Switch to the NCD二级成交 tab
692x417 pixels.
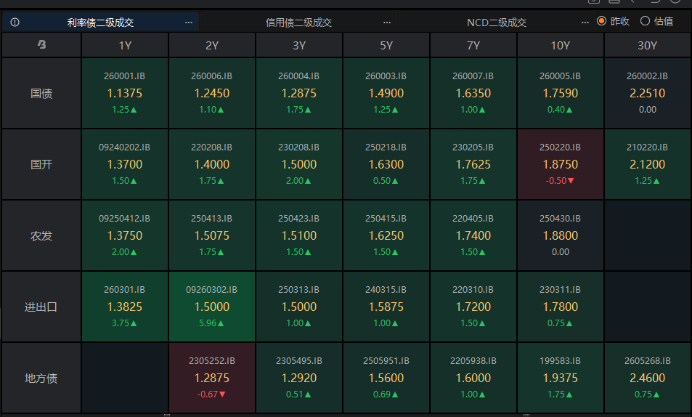(x=497, y=22)
